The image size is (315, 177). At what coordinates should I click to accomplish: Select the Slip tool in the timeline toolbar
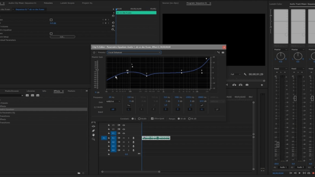click(x=94, y=126)
